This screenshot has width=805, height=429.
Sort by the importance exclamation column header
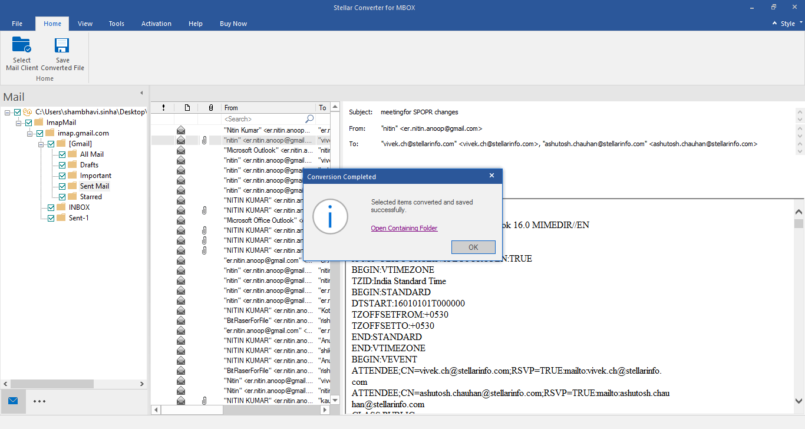[163, 107]
